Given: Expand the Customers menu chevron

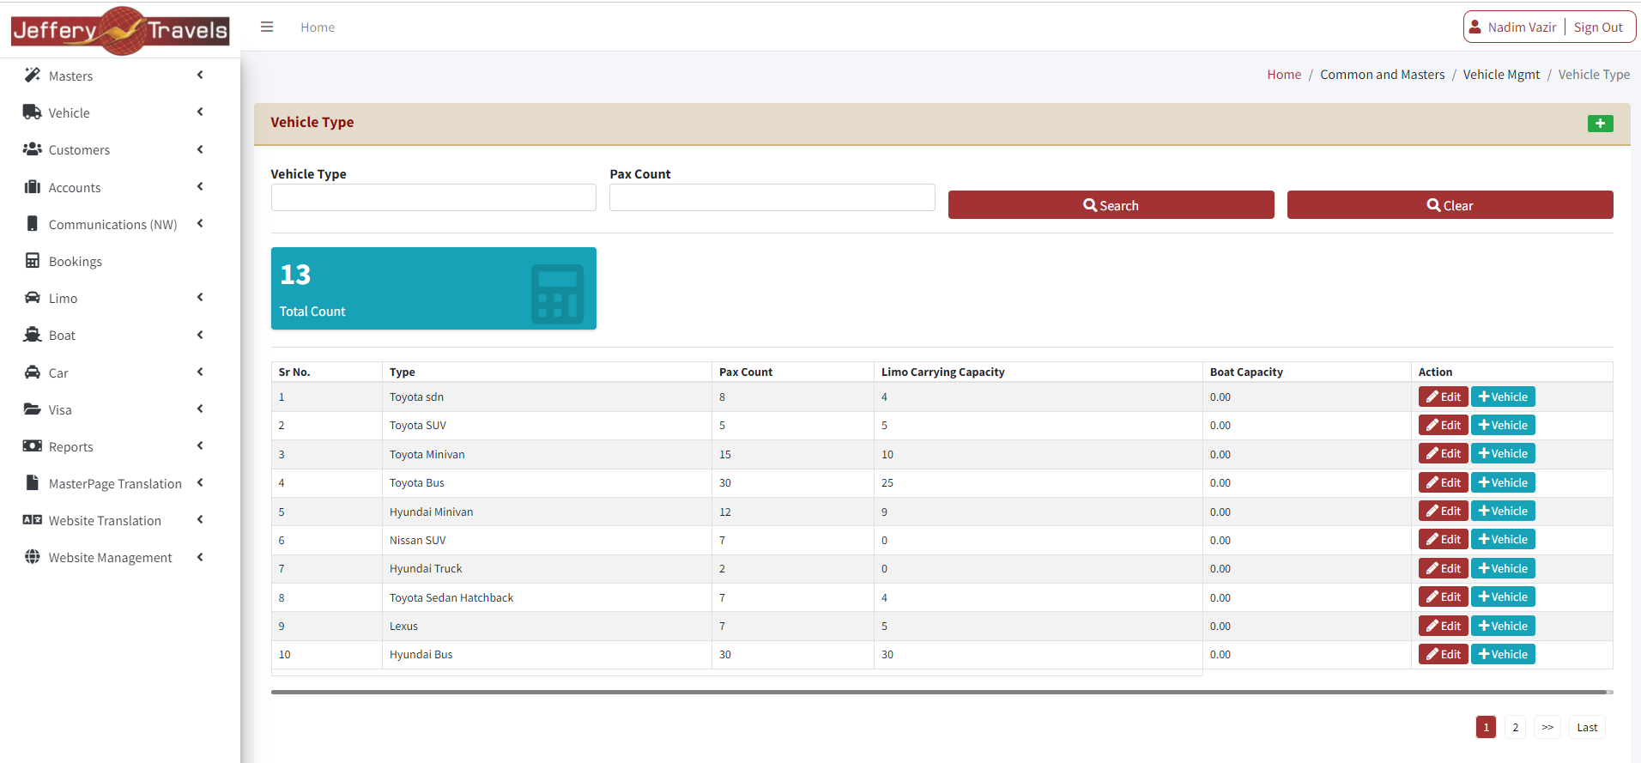Looking at the screenshot, I should point(200,149).
